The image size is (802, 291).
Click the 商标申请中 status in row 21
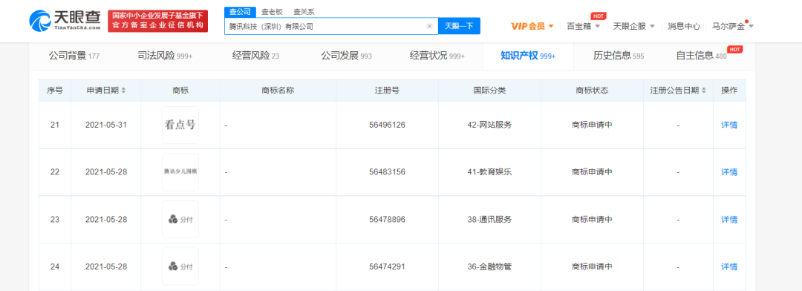pyautogui.click(x=592, y=125)
